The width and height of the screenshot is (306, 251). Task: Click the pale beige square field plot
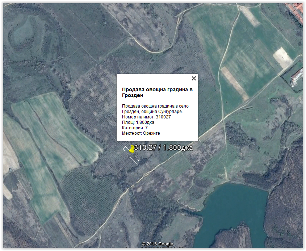click(x=283, y=57)
